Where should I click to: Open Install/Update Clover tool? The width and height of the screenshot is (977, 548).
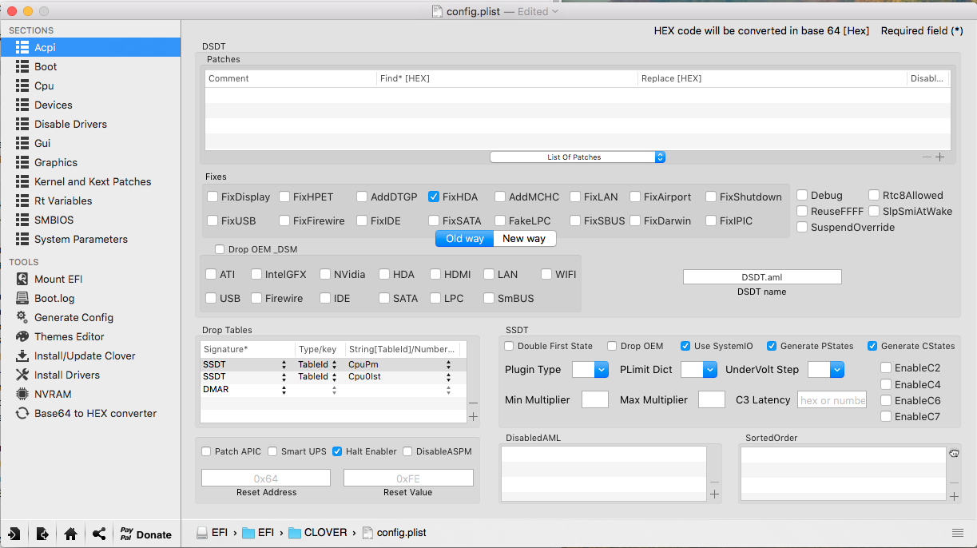tap(84, 355)
